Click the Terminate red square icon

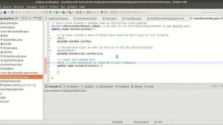[26, 12]
